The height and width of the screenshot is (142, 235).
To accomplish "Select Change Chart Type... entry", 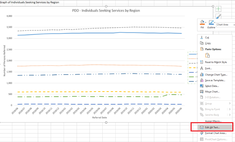I will 216,75.
